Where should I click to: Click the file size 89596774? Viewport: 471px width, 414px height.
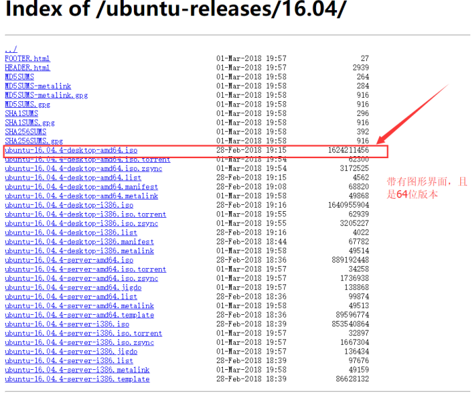pyautogui.click(x=353, y=315)
